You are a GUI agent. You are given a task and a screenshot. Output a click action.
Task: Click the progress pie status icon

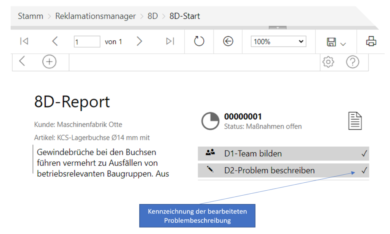(210, 121)
